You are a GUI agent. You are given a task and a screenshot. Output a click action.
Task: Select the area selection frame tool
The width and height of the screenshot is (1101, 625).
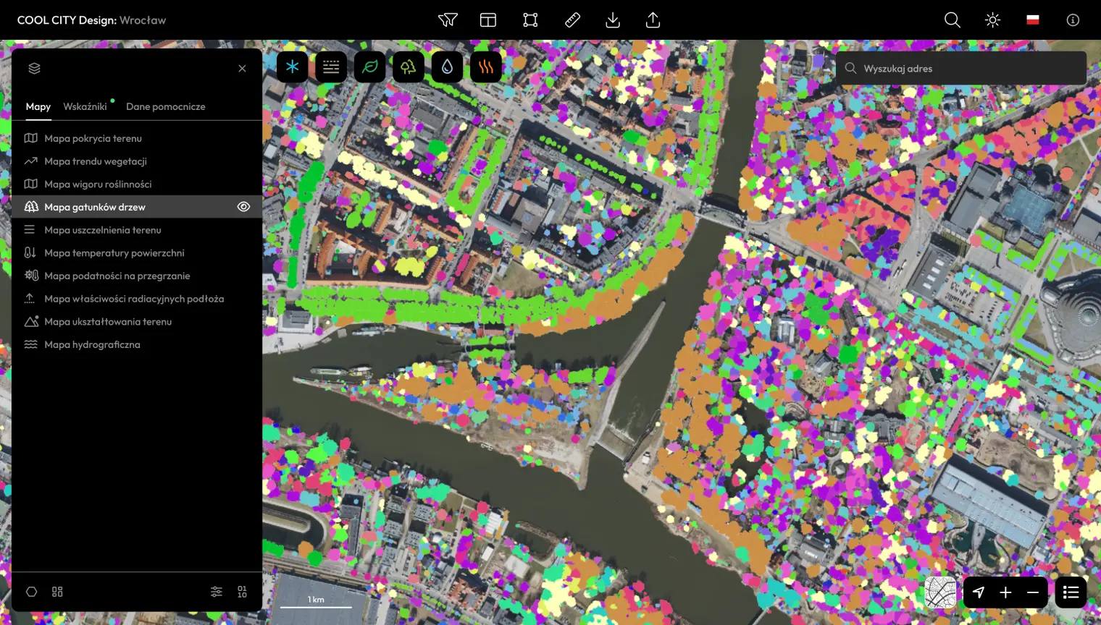[x=530, y=20]
